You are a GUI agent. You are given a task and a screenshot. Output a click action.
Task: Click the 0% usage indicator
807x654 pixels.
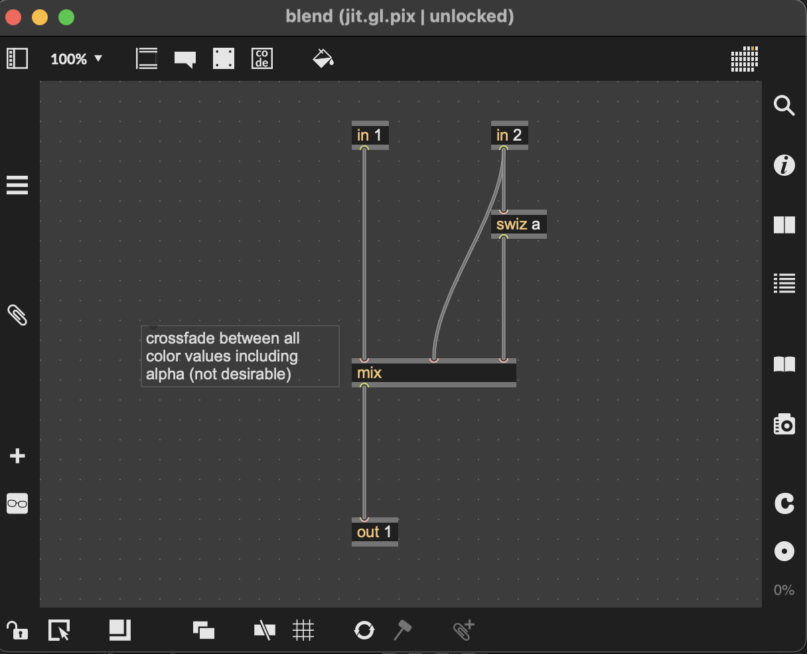(x=784, y=590)
